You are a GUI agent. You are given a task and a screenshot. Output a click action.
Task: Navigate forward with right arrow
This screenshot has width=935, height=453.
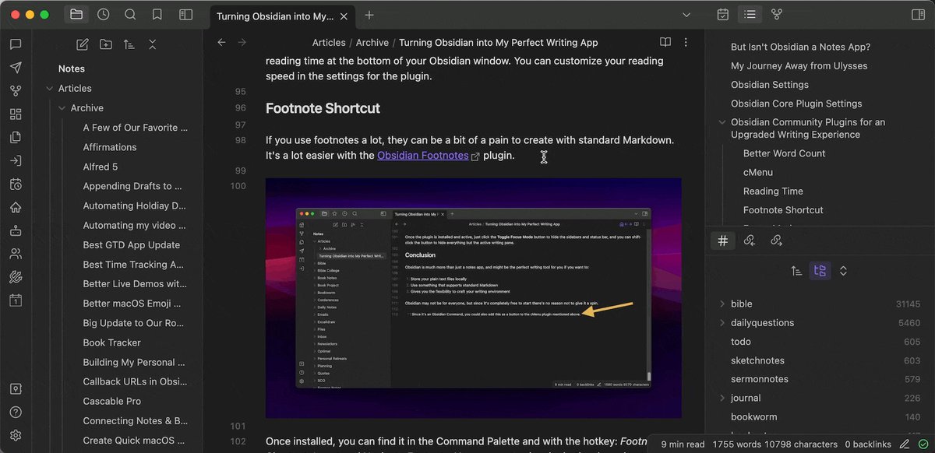pyautogui.click(x=242, y=43)
